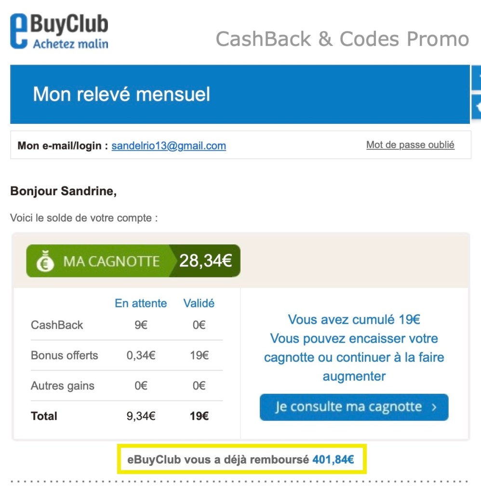
Task: Select the En attente column header
Action: 141,303
